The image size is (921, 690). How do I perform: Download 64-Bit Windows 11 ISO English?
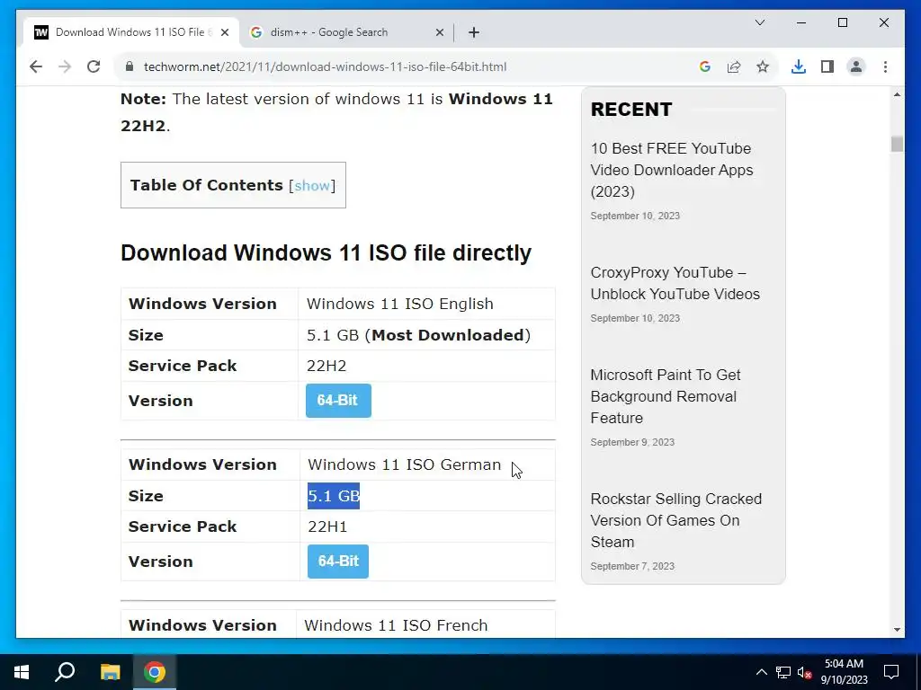coord(338,401)
